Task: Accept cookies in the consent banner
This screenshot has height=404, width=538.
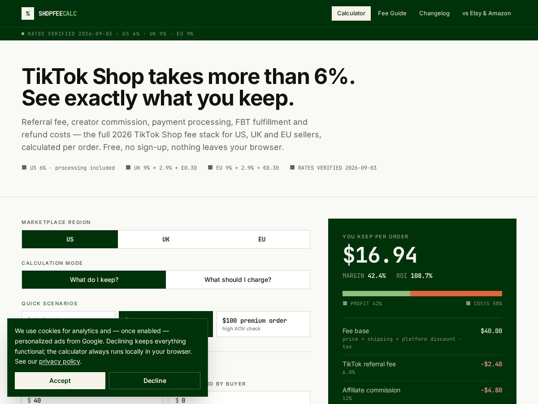Action: [x=60, y=381]
